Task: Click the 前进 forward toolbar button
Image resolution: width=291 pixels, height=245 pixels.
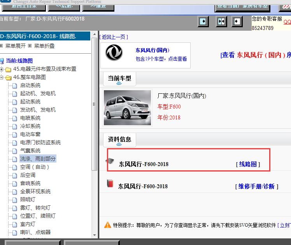Action: (x=98, y=8)
